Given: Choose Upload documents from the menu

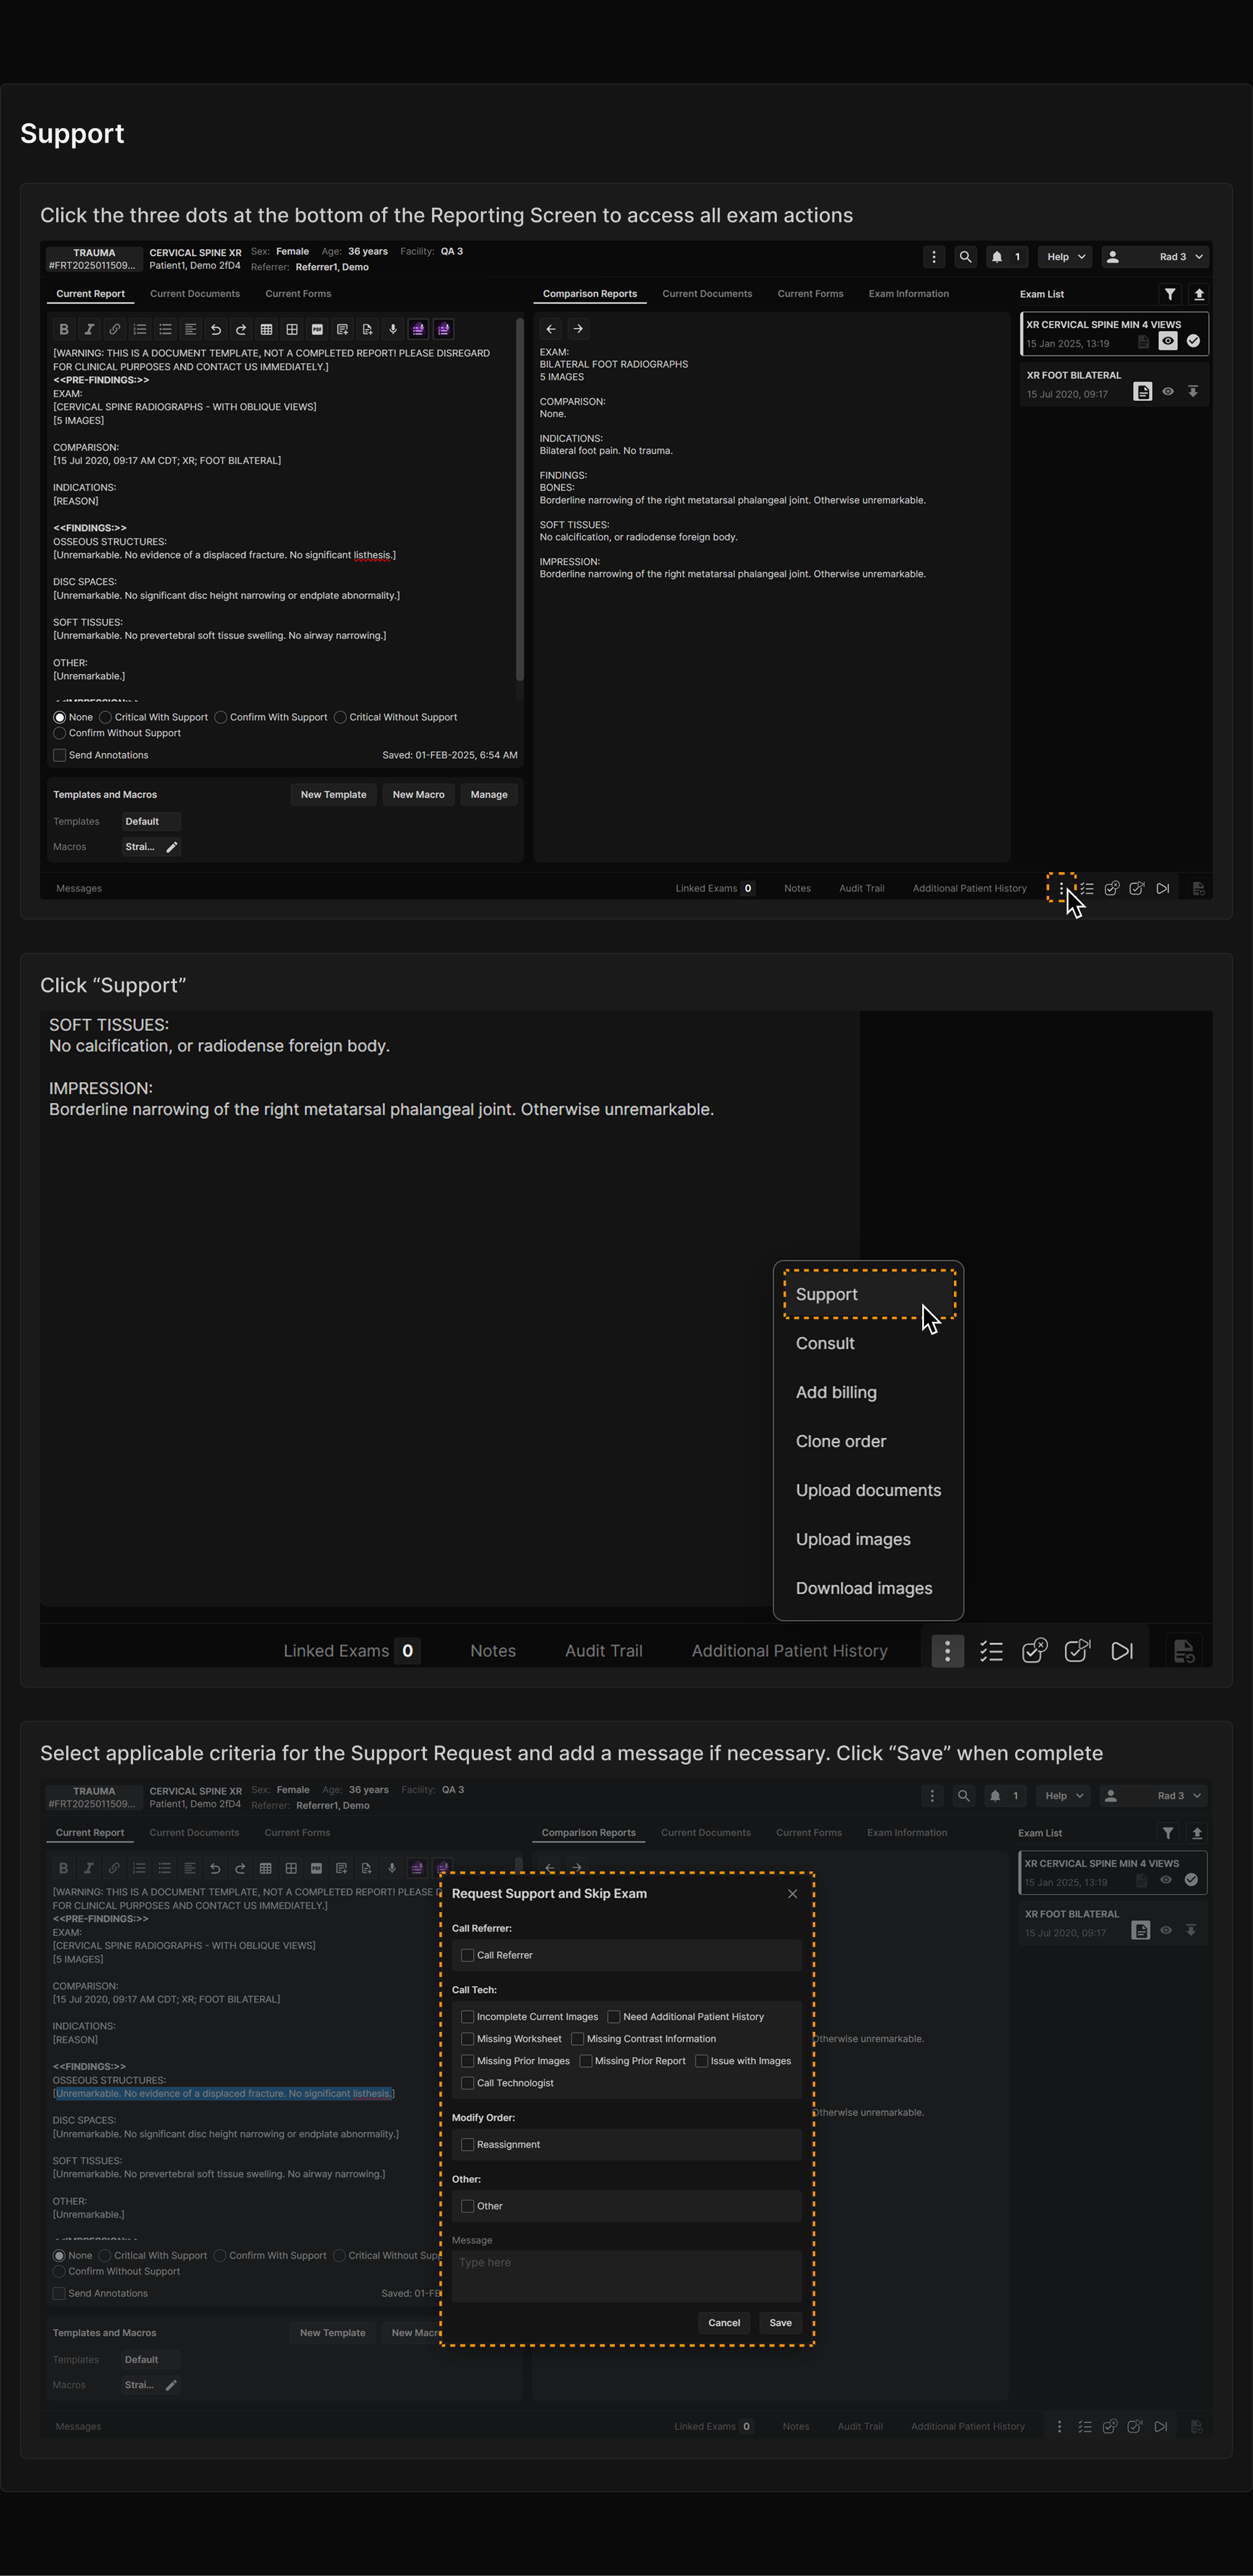Looking at the screenshot, I should (869, 1490).
